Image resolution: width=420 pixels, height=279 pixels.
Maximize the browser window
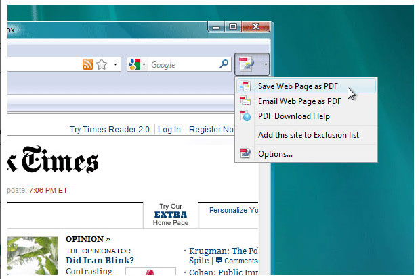tap(233, 27)
